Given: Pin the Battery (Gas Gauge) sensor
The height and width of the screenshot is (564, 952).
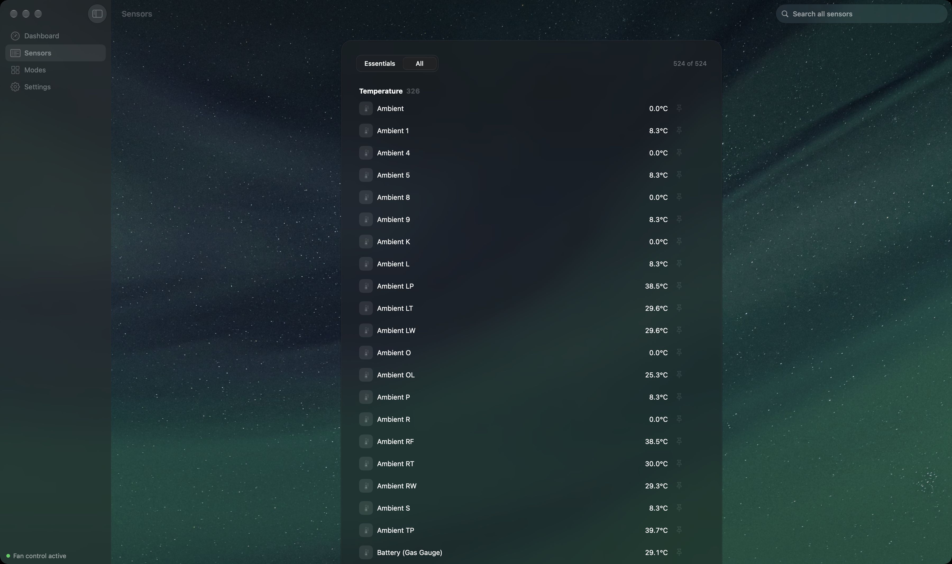Looking at the screenshot, I should pyautogui.click(x=679, y=552).
